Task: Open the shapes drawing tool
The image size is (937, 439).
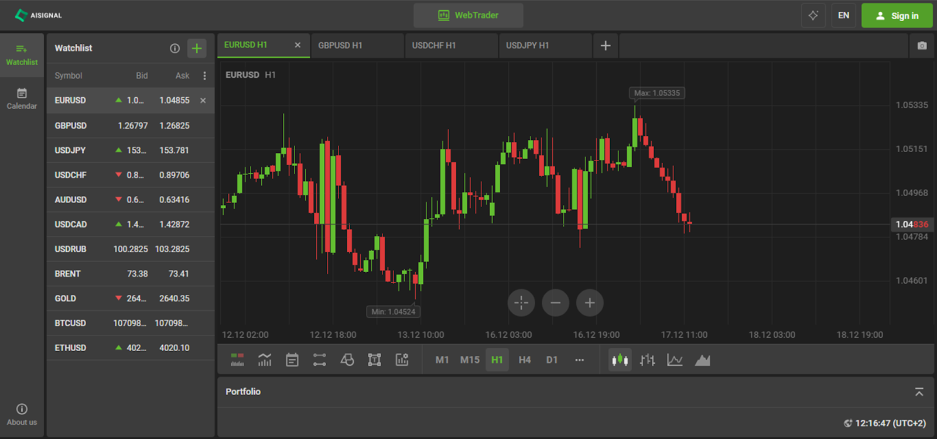Action: (x=347, y=360)
